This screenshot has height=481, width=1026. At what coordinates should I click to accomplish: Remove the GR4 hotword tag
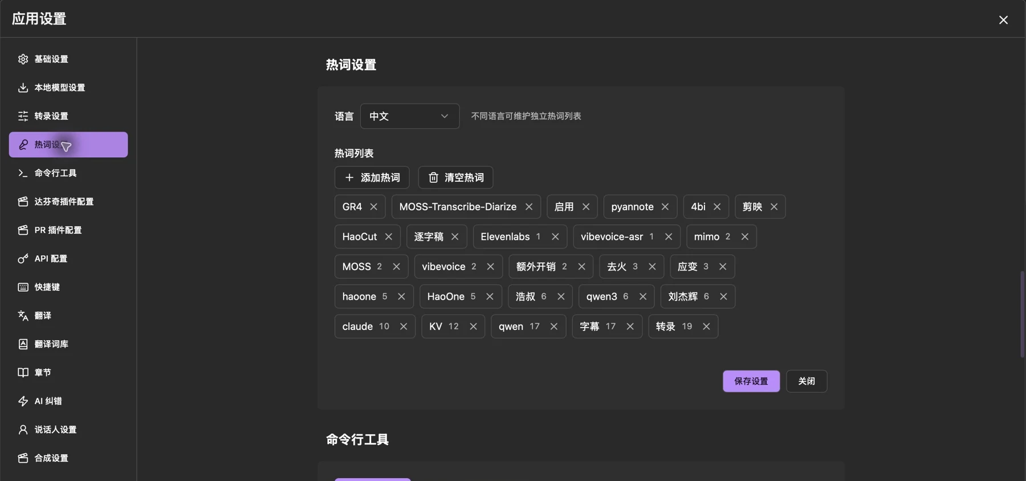coord(373,207)
